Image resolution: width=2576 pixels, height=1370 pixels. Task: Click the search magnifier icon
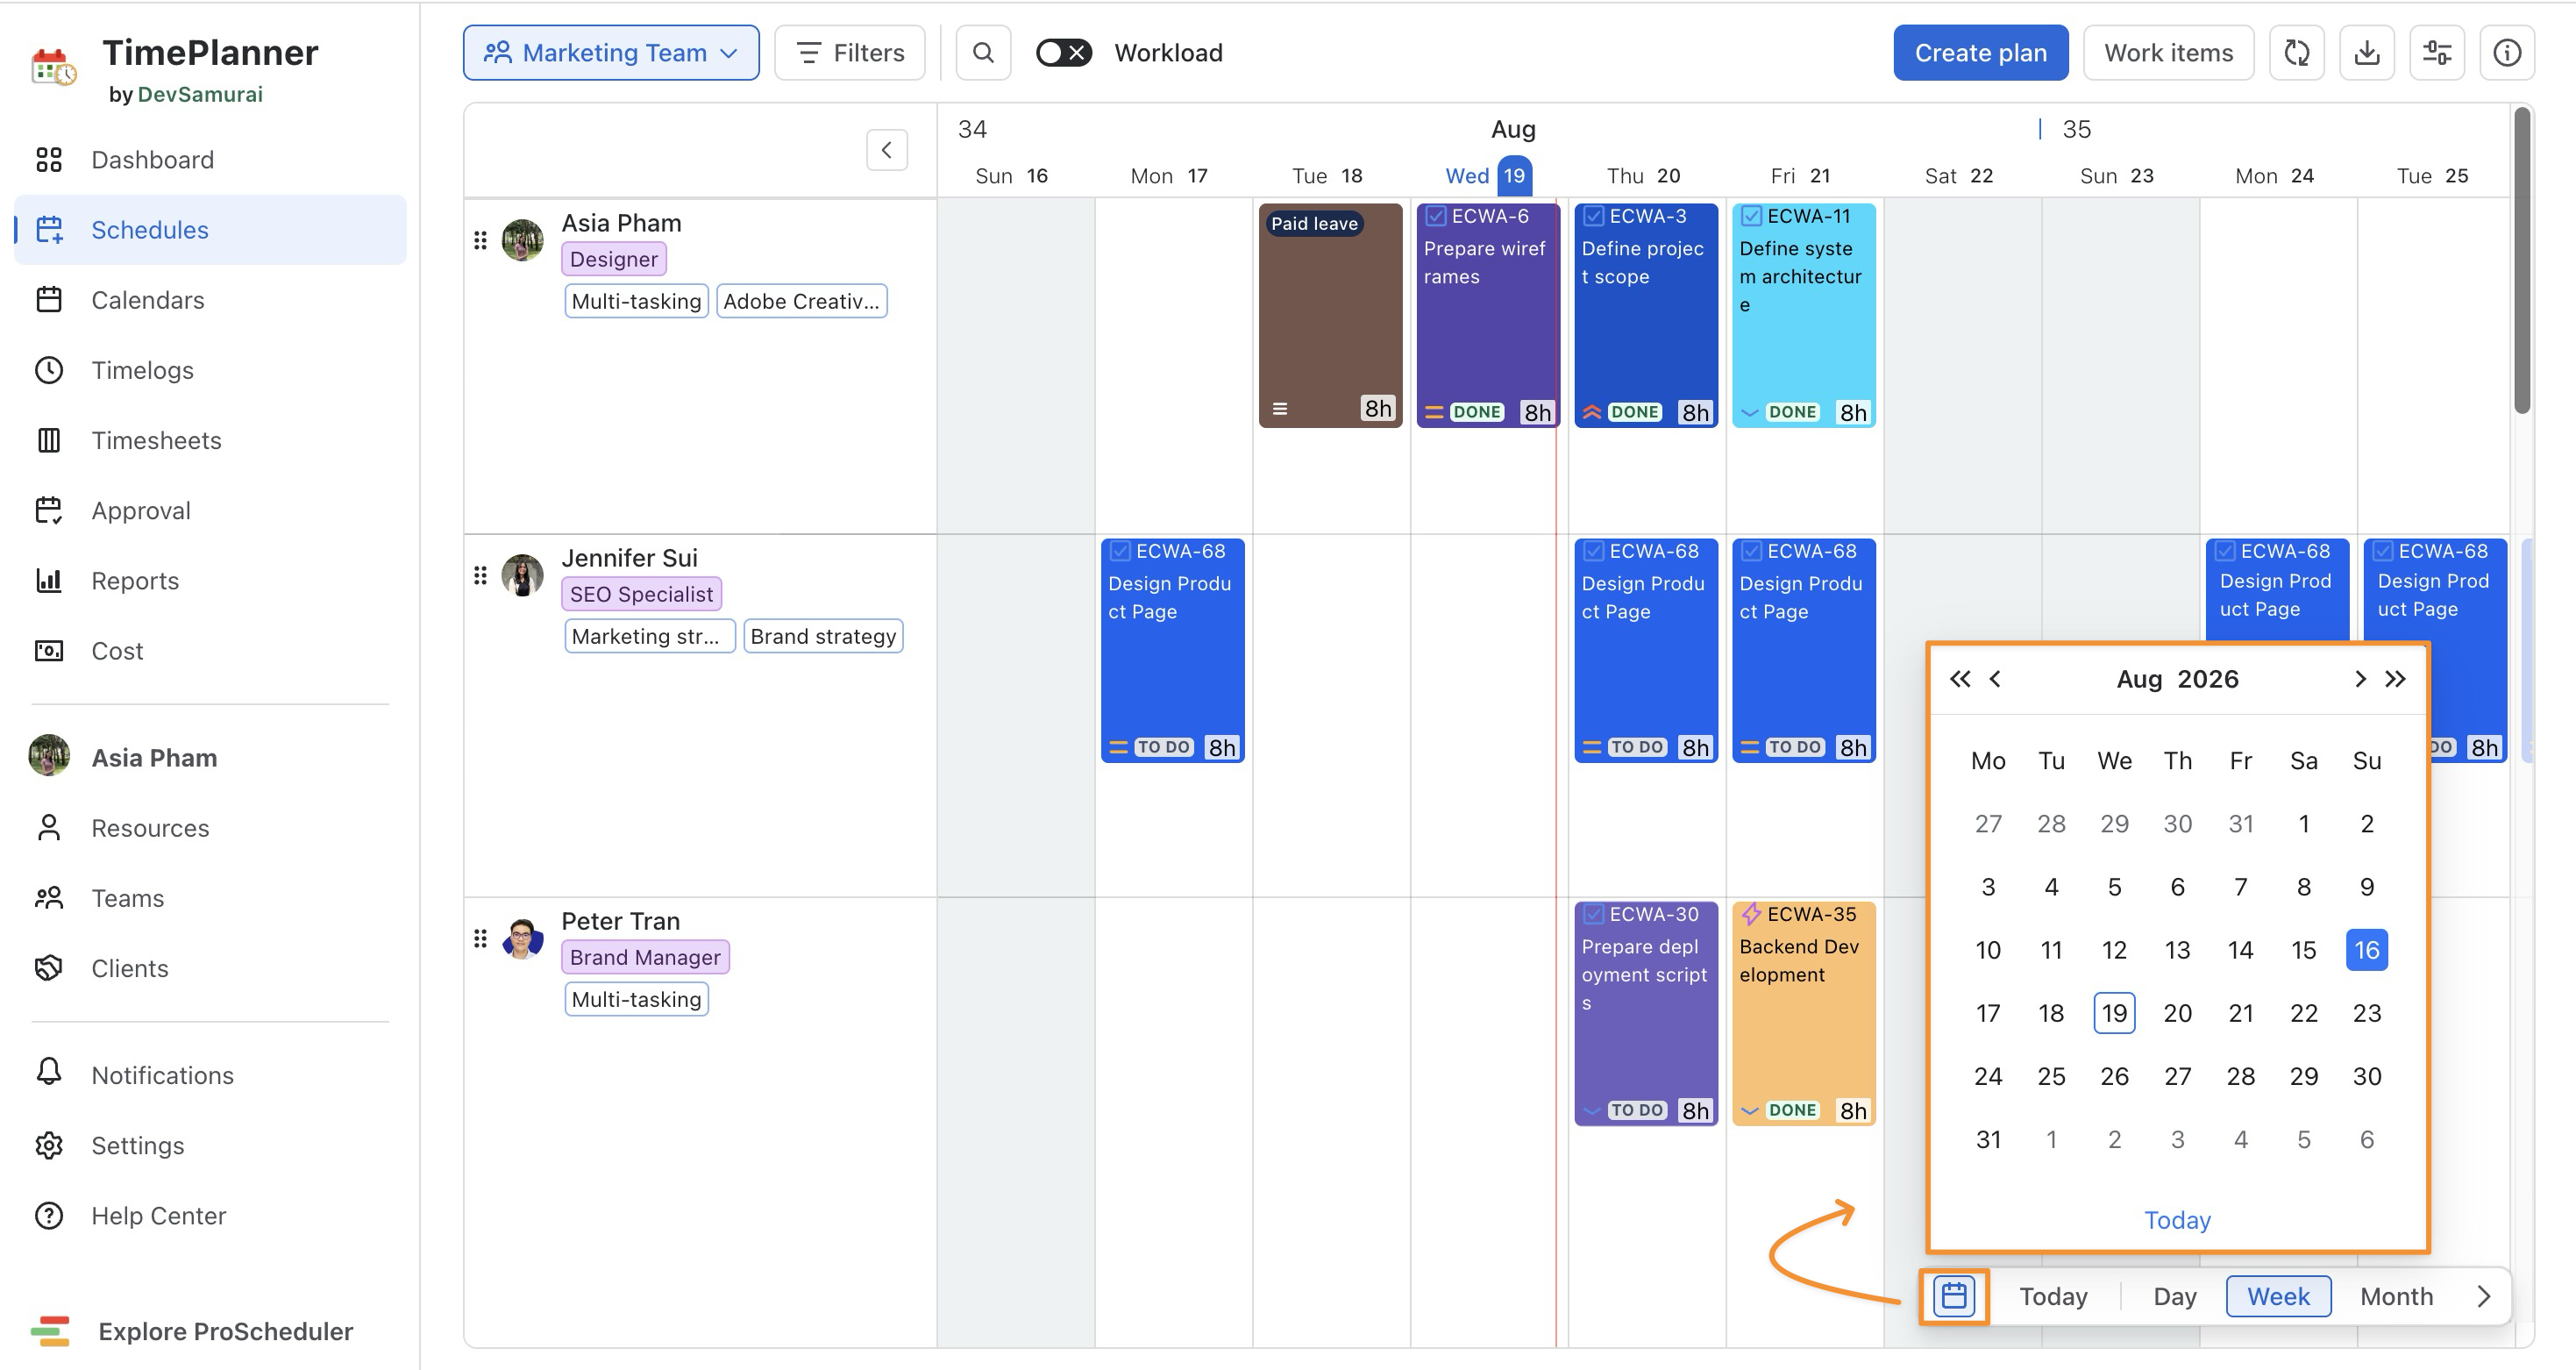click(x=983, y=52)
